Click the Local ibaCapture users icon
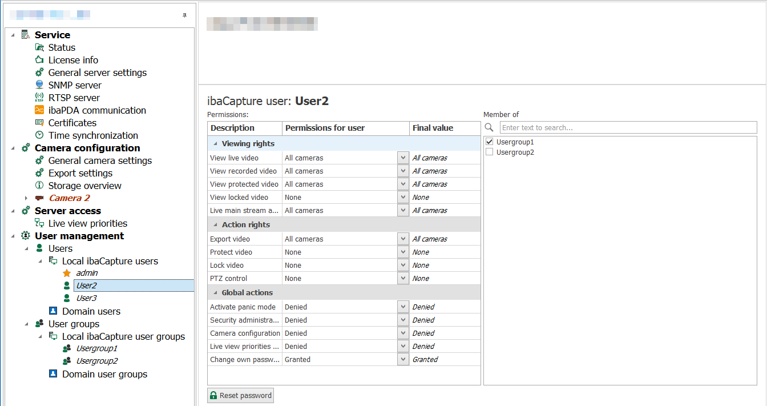This screenshot has width=767, height=406. click(53, 261)
